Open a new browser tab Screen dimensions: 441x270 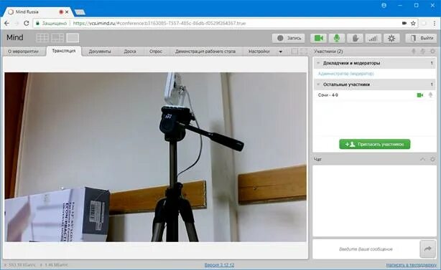click(80, 12)
